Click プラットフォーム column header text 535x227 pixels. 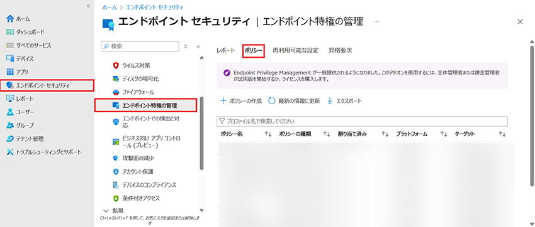412,134
